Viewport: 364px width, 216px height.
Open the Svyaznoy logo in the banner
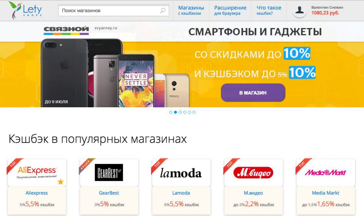(66, 30)
